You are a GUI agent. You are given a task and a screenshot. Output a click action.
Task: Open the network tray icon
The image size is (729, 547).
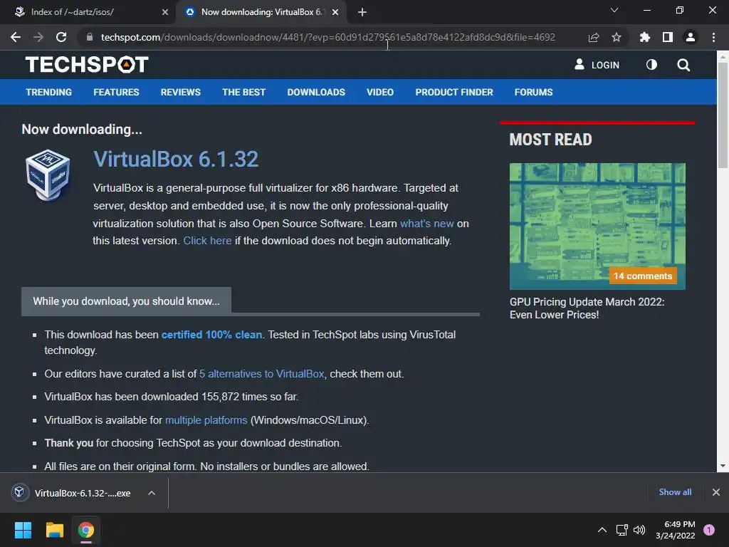click(x=622, y=530)
